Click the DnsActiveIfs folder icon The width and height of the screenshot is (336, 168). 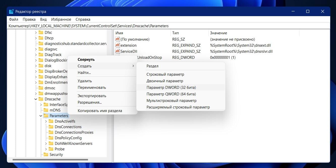click(x=51, y=121)
